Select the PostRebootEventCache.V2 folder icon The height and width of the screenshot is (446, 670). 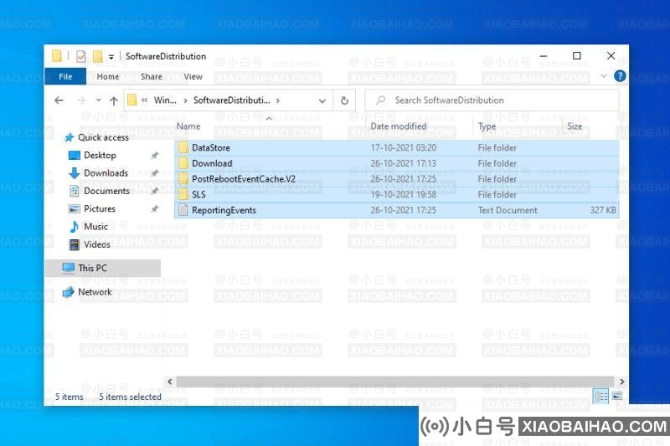pos(183,179)
